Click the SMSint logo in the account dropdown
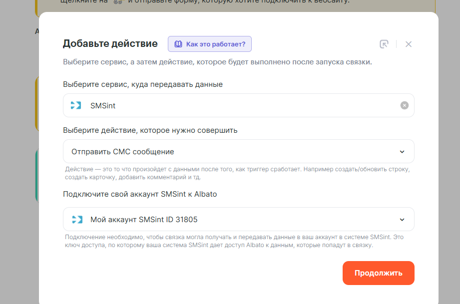 coord(76,219)
